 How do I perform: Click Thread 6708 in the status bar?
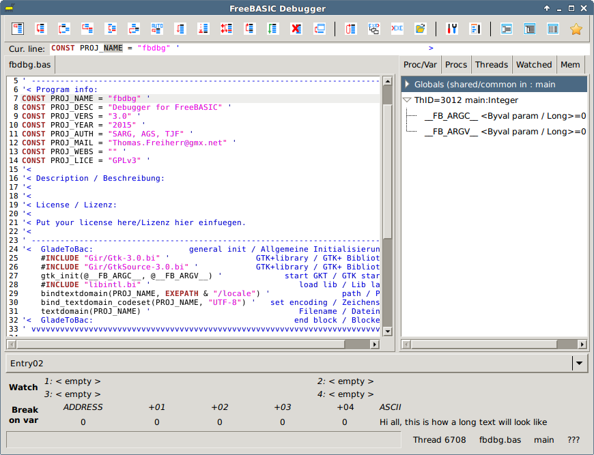point(439,440)
